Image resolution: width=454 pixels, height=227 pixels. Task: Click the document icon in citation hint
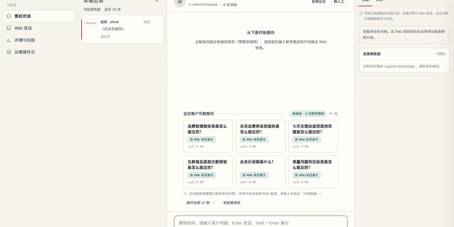click(x=361, y=13)
